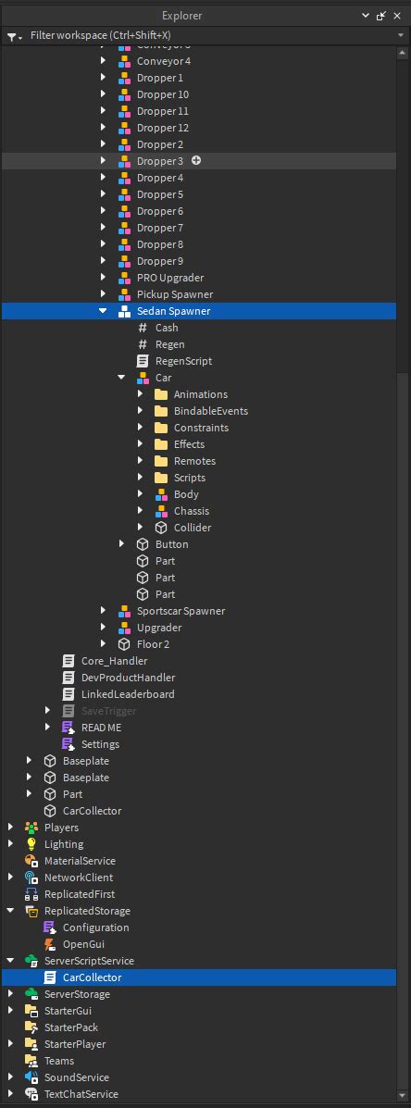Click the Animations folder icon

pos(161,394)
